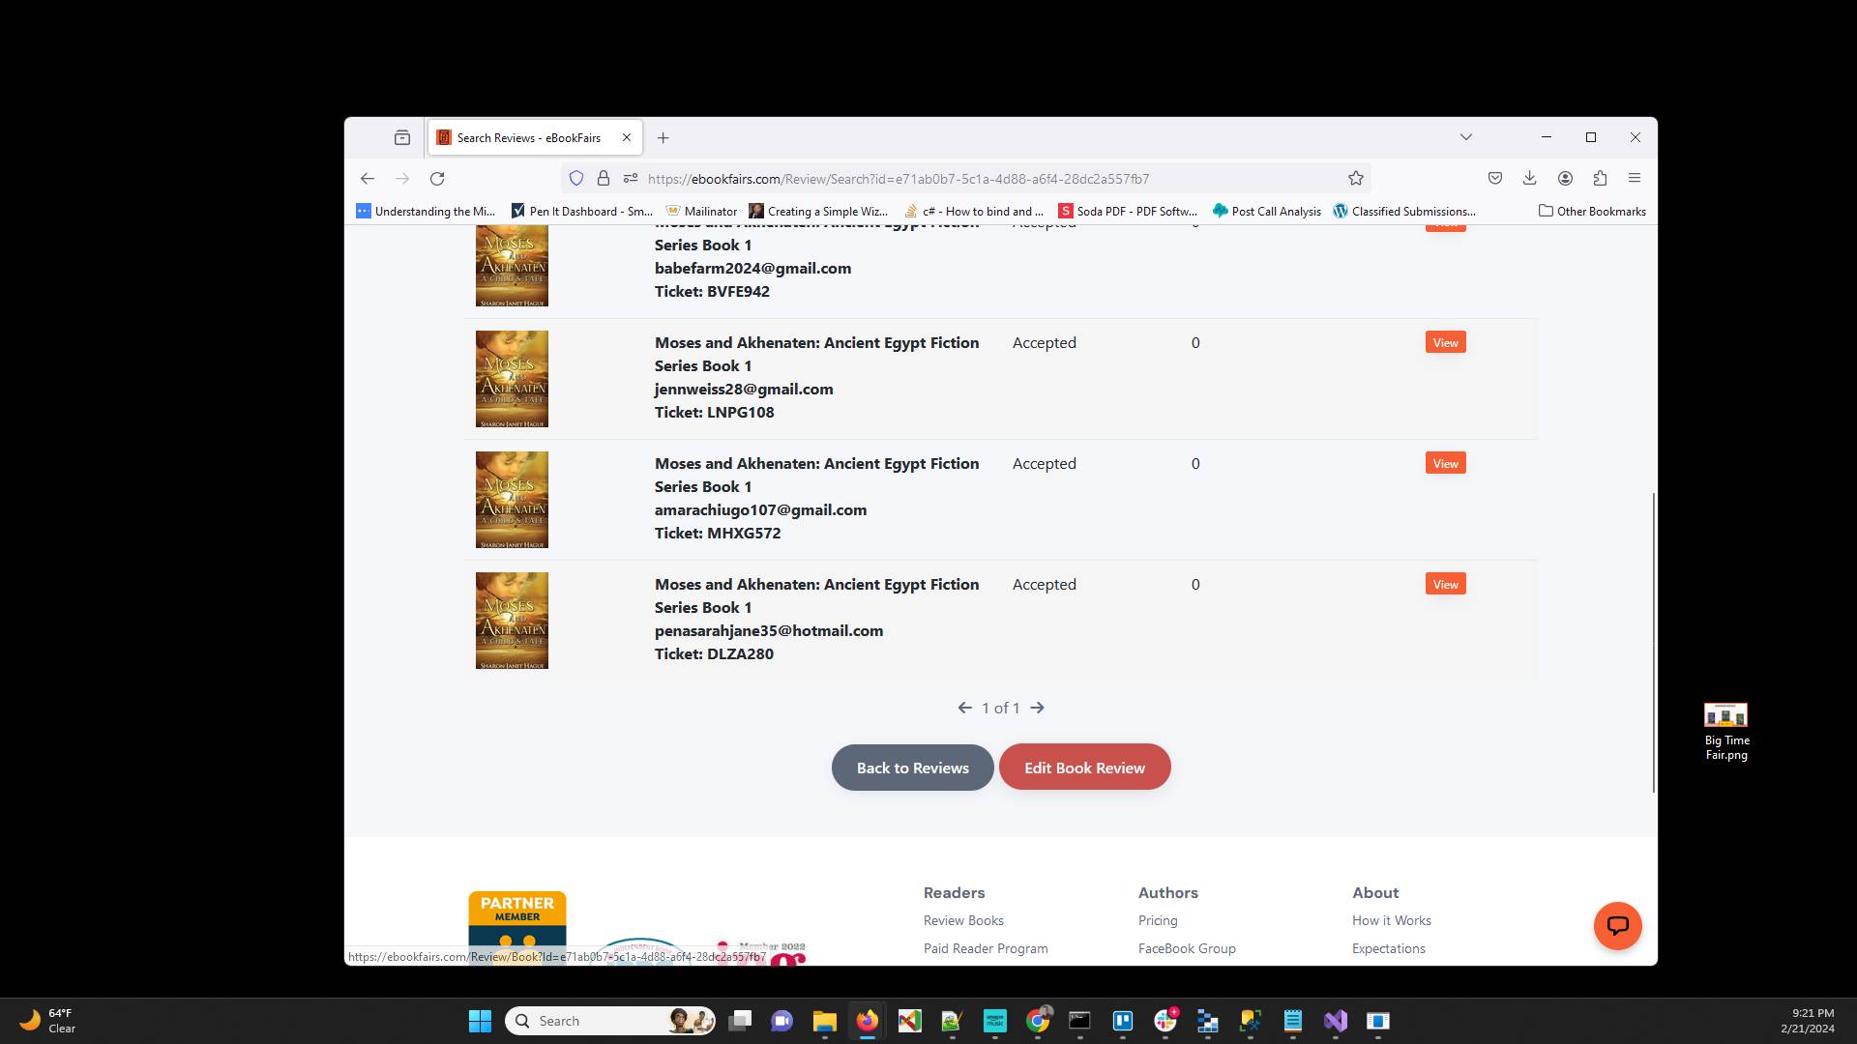Toggle the tracking protection shield
The height and width of the screenshot is (1044, 1857).
[576, 178]
